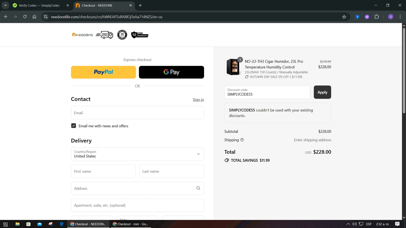
Task: Open Microsoft Edge from taskbar
Action: (61, 224)
